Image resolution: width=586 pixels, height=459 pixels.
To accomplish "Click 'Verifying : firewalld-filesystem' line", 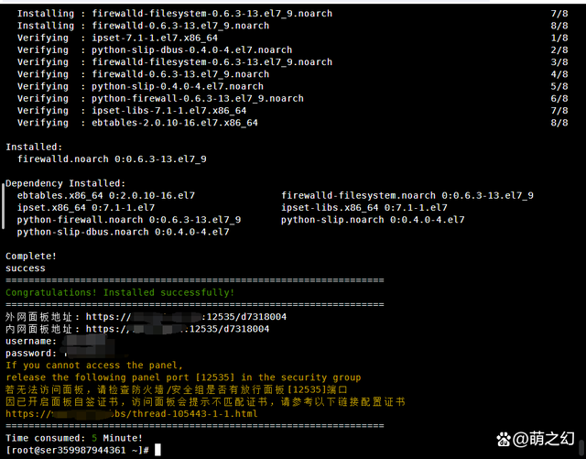I will [175, 62].
